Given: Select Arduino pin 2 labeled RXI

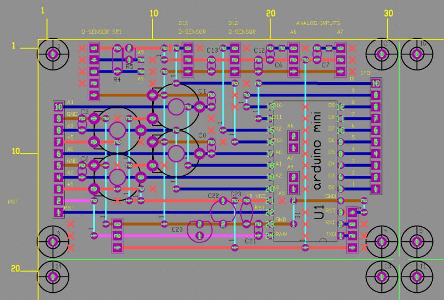Looking at the screenshot, I should [341, 224].
